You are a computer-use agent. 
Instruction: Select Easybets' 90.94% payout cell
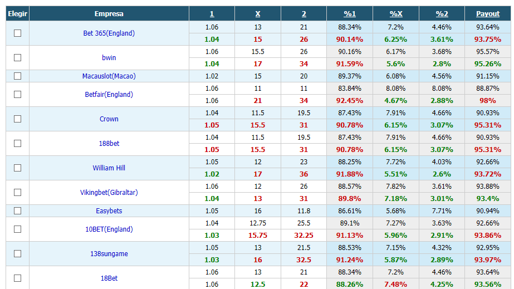click(488, 210)
